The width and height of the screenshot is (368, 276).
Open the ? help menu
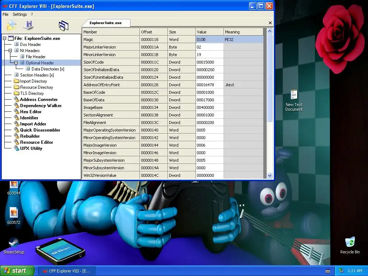(x=32, y=14)
